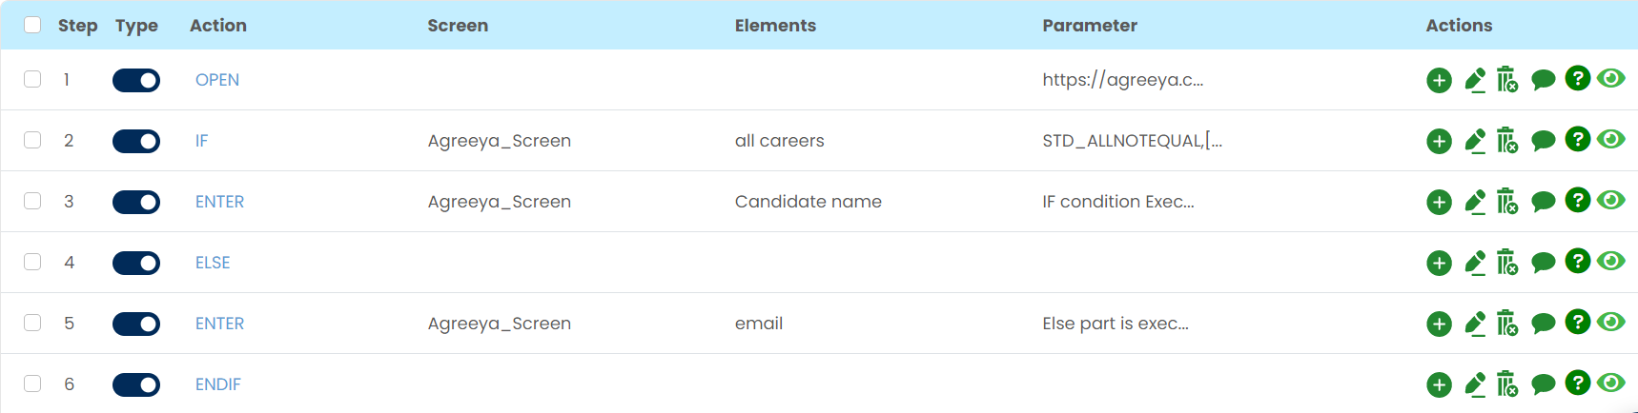Open the comment bubble for step 4
Screen dimensions: 1638x413
(1543, 263)
